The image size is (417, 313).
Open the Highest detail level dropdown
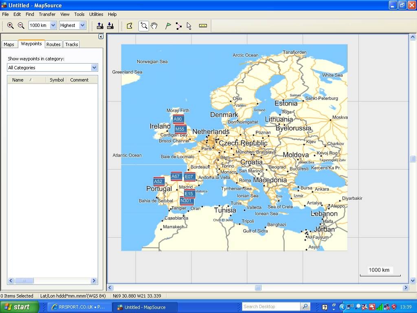(83, 26)
